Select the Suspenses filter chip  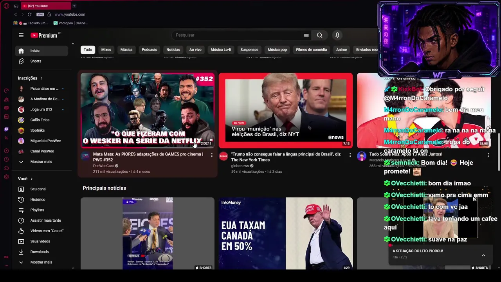(x=249, y=50)
